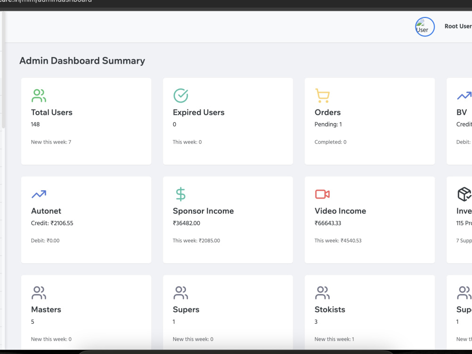
Task: Click the browser address bar URL
Action: (x=46, y=1)
